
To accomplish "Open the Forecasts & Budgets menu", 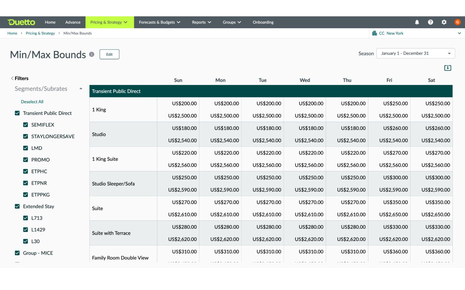I will tap(159, 22).
